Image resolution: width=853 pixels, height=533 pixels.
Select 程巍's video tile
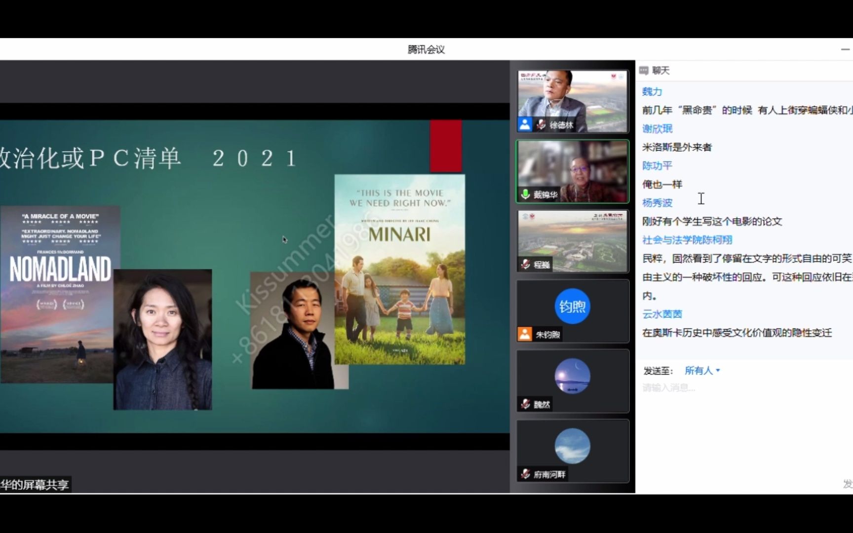point(573,241)
